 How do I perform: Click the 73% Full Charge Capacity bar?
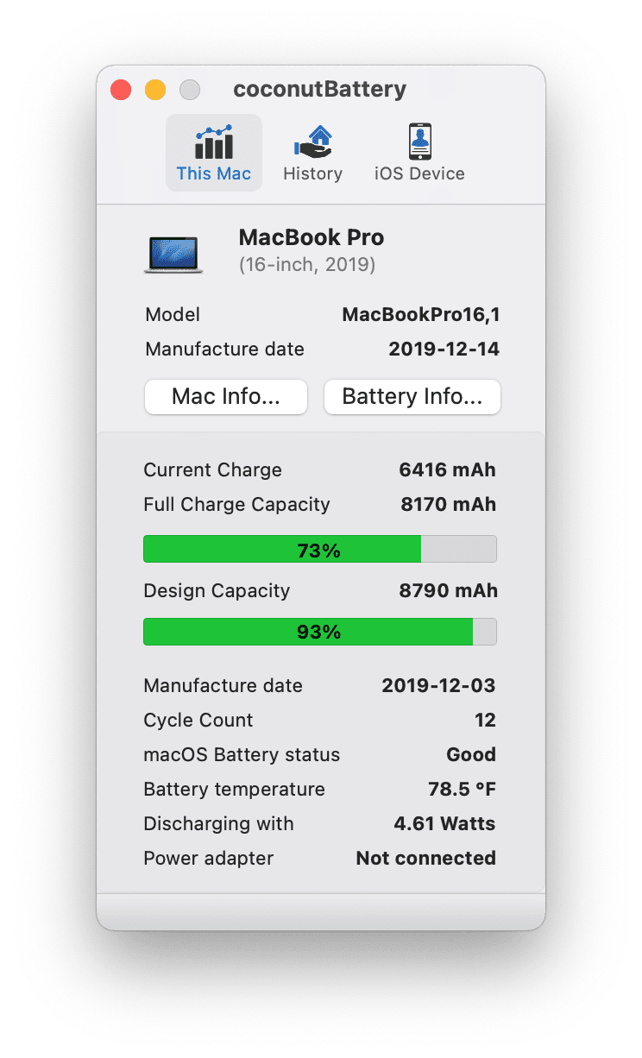click(x=319, y=549)
